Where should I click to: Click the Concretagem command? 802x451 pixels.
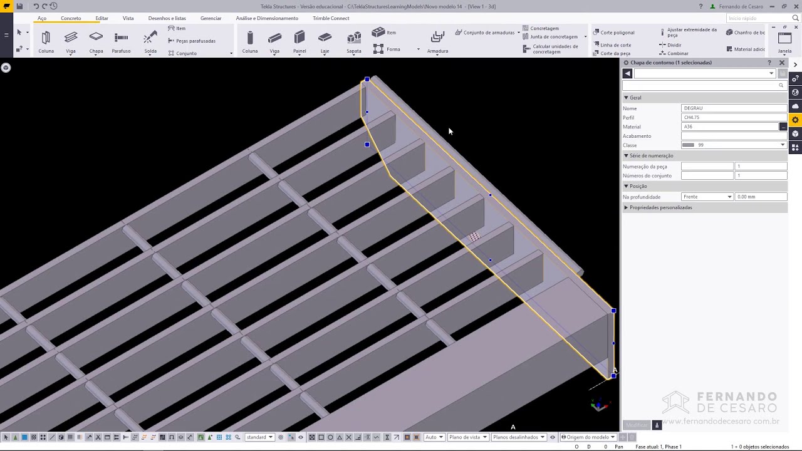(541, 28)
